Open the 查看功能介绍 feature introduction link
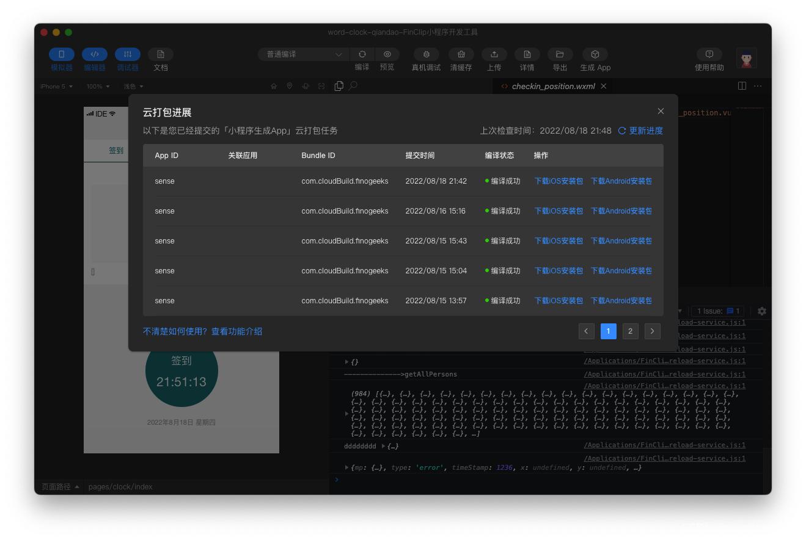The height and width of the screenshot is (540, 806). 236,331
